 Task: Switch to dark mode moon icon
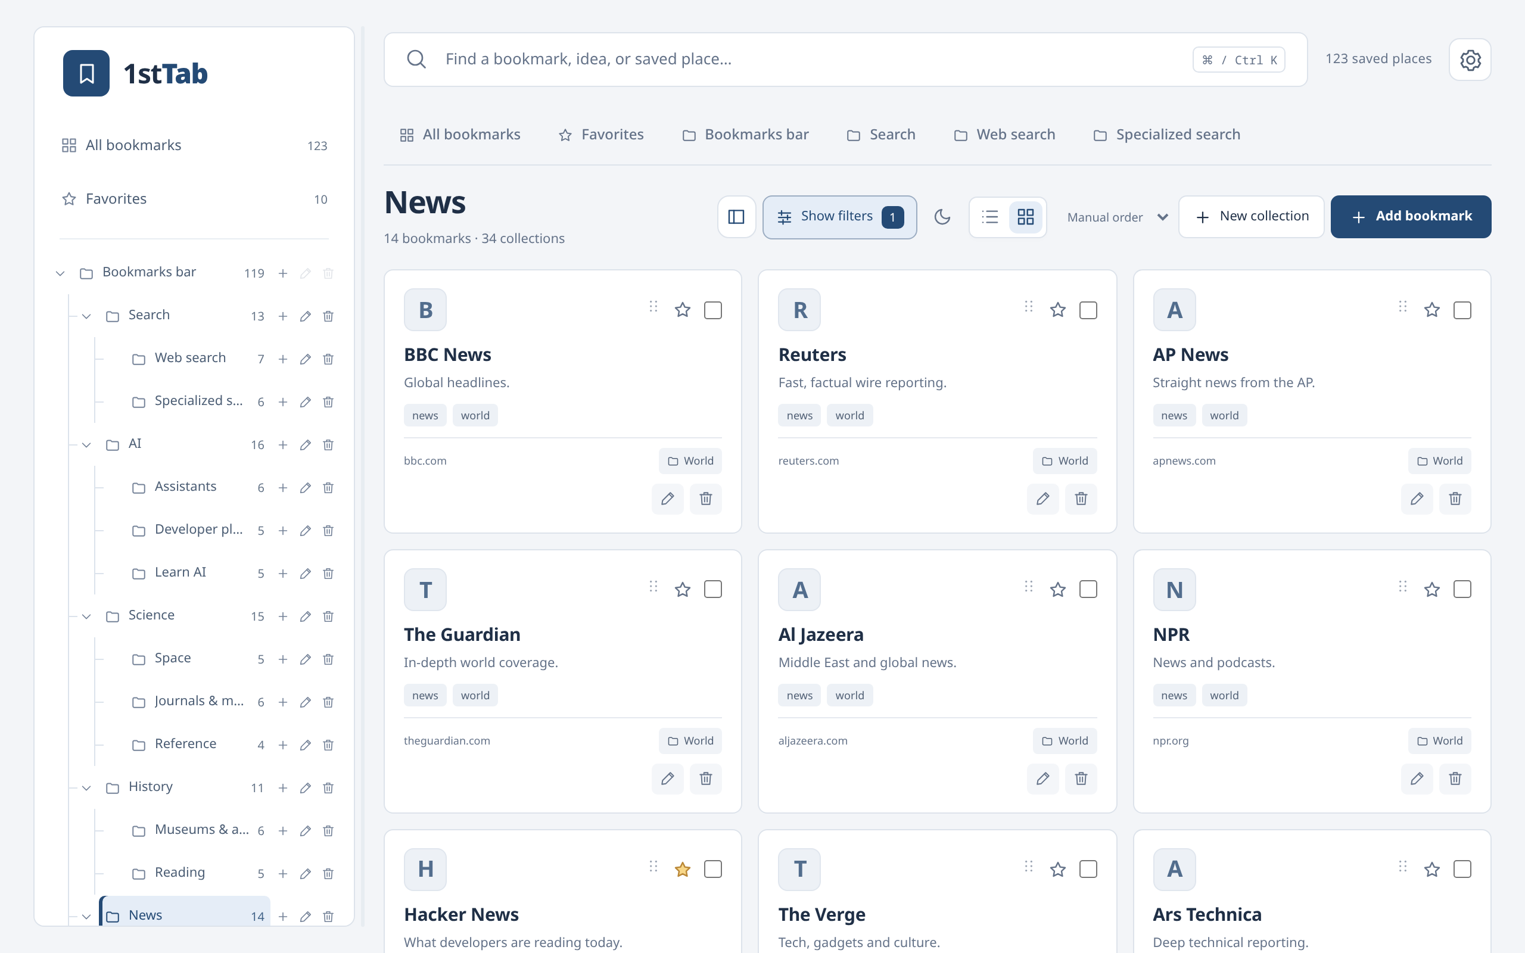click(x=942, y=217)
